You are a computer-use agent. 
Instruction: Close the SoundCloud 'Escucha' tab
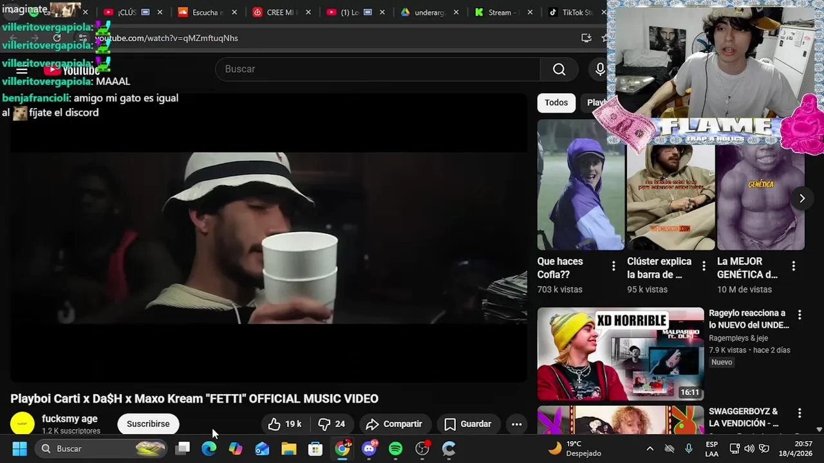(234, 12)
